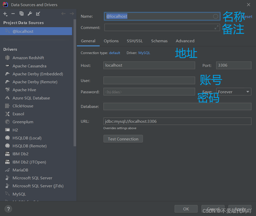Click the URL input field
This screenshot has width=256, height=216.
[177, 121]
